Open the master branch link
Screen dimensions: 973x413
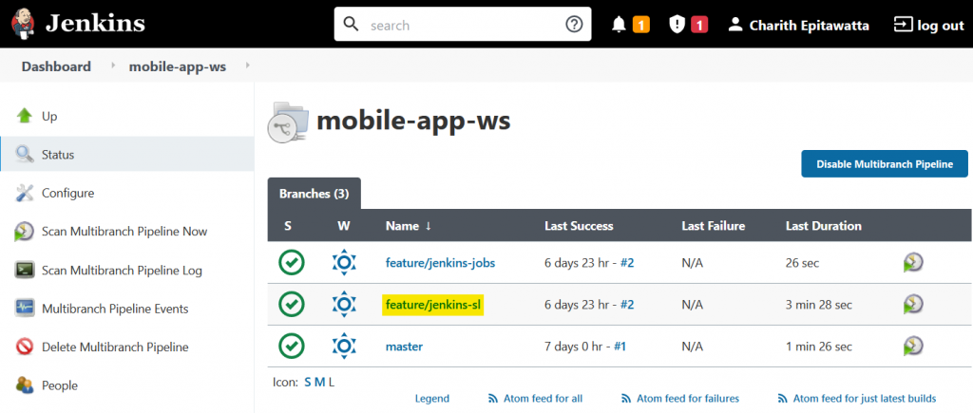pyautogui.click(x=404, y=346)
